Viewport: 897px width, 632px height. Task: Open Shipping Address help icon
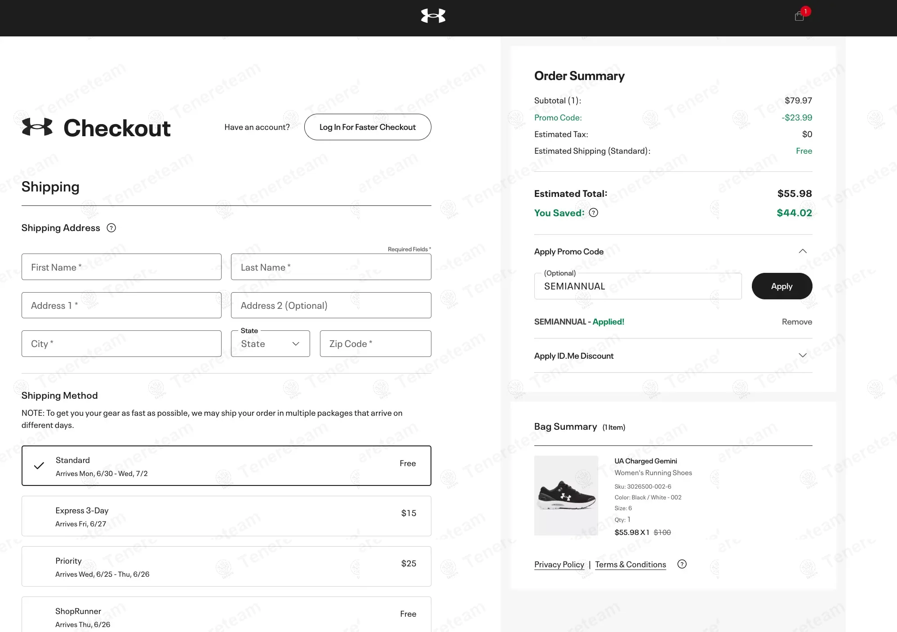coord(111,228)
